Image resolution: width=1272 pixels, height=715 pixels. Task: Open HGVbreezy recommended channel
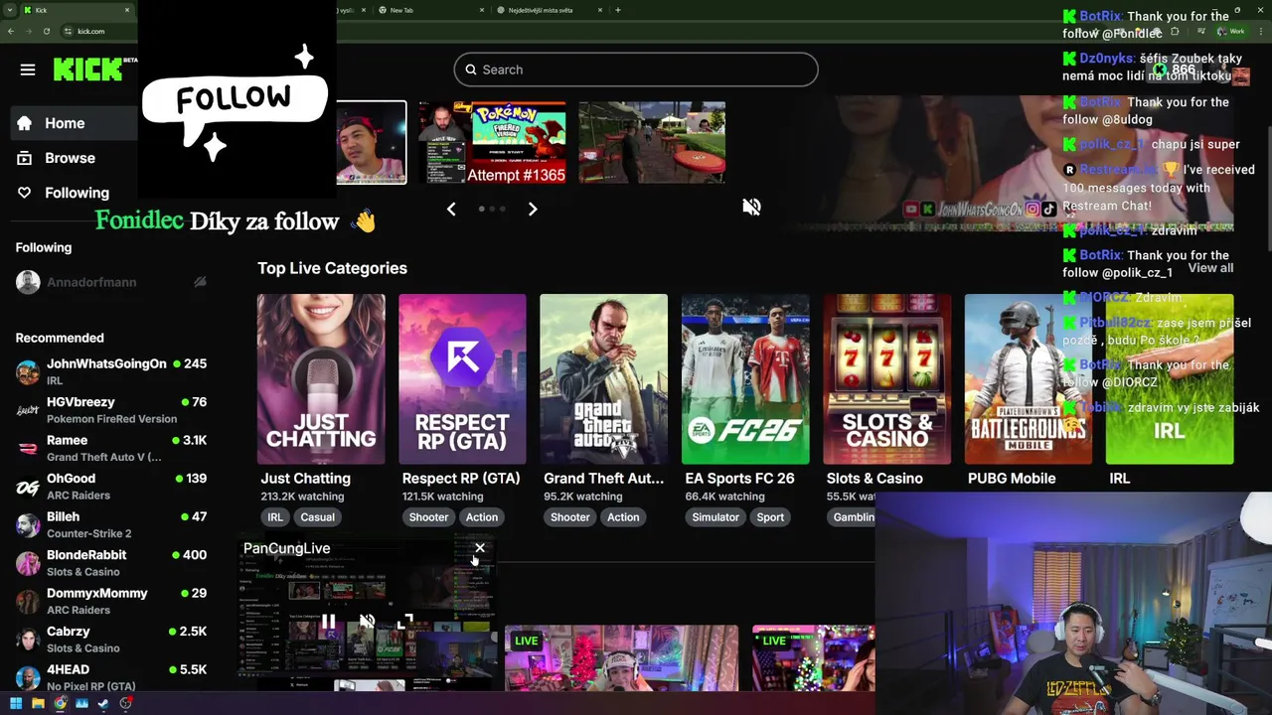tap(111, 410)
